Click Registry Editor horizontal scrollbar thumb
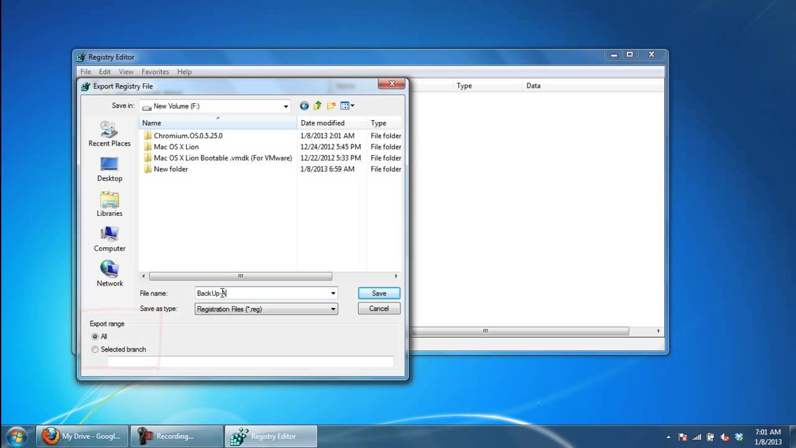 [486, 331]
